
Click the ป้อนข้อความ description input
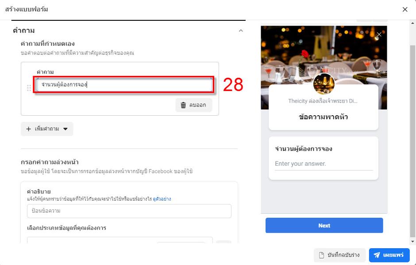129,211
